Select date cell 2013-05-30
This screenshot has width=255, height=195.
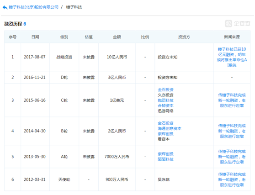tap(35, 157)
